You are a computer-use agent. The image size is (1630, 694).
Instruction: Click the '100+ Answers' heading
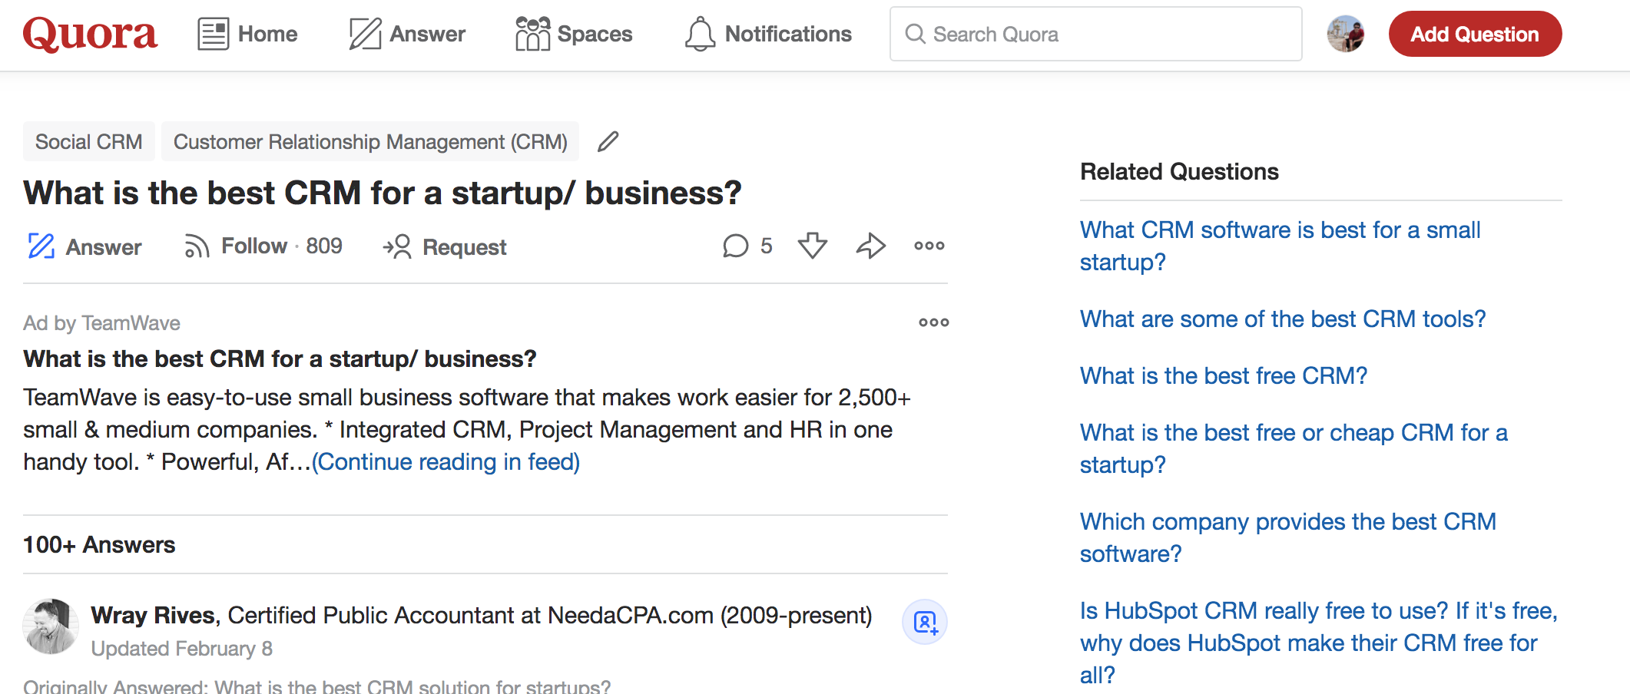[x=99, y=544]
